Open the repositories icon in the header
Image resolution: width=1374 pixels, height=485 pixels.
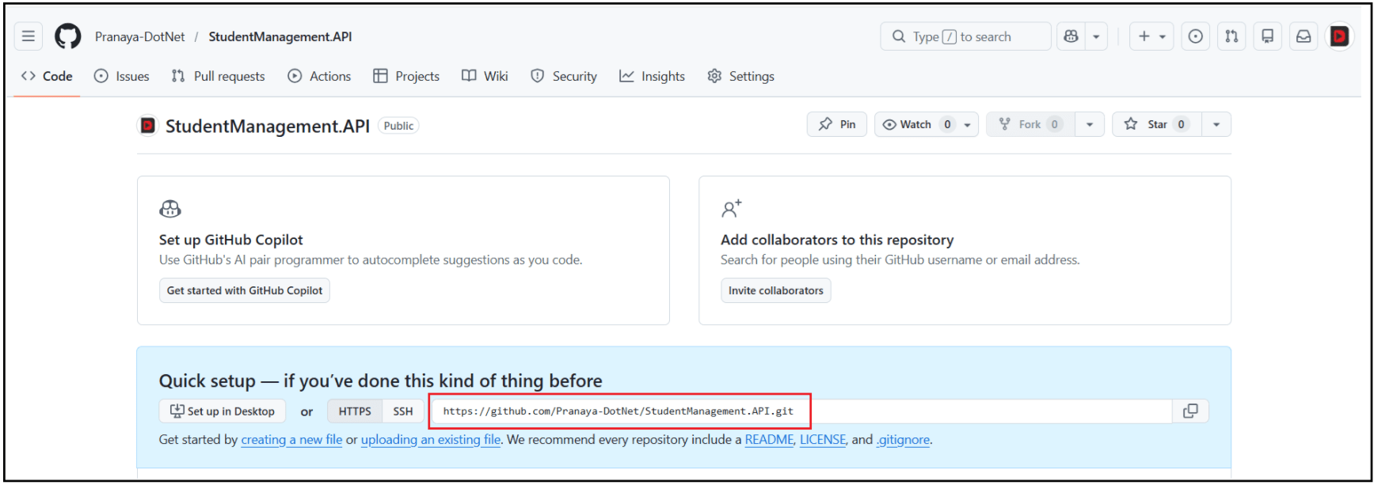(1268, 36)
